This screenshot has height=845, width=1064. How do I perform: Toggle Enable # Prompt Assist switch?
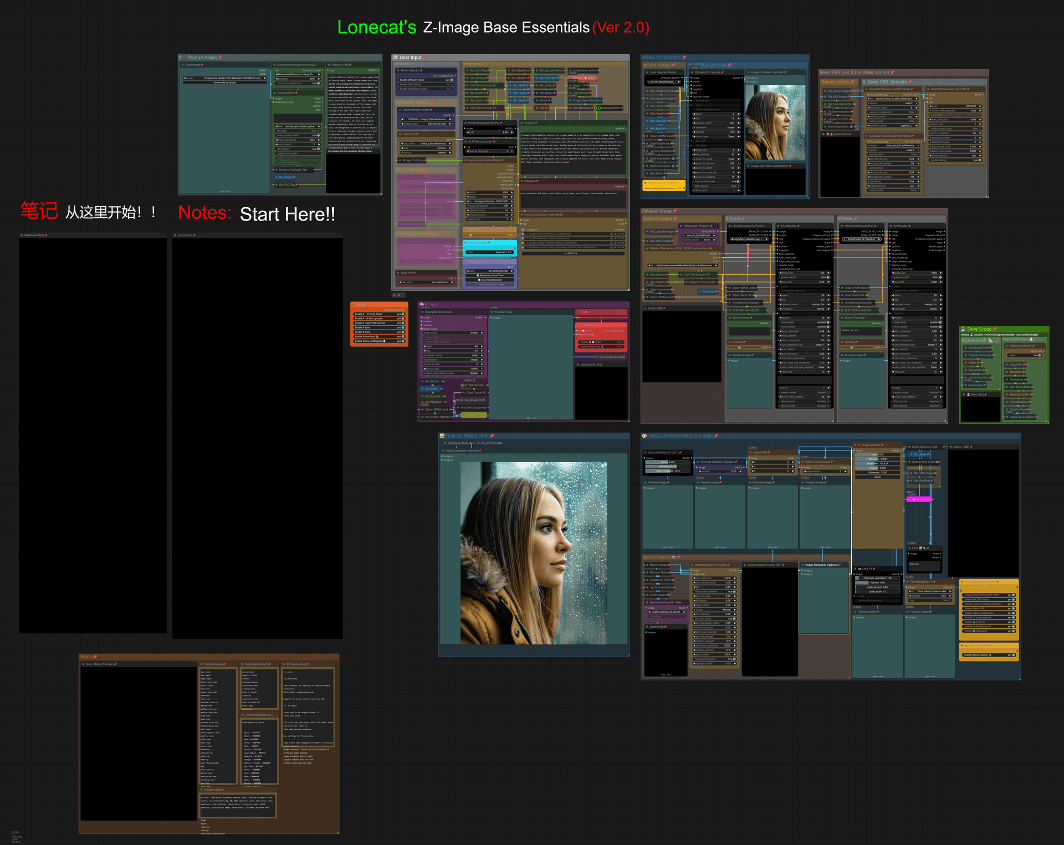click(x=403, y=314)
